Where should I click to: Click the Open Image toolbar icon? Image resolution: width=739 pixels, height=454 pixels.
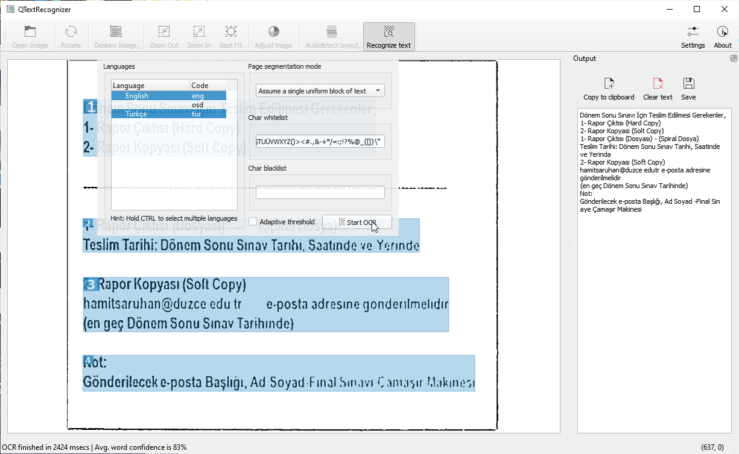click(30, 31)
